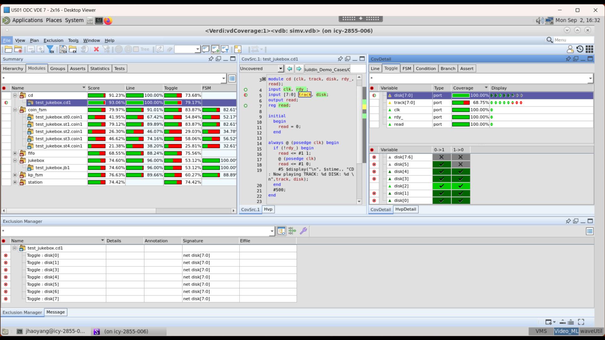This screenshot has height=340, width=605.
Task: Load exclusion file folder icon
Action: click(x=73, y=49)
